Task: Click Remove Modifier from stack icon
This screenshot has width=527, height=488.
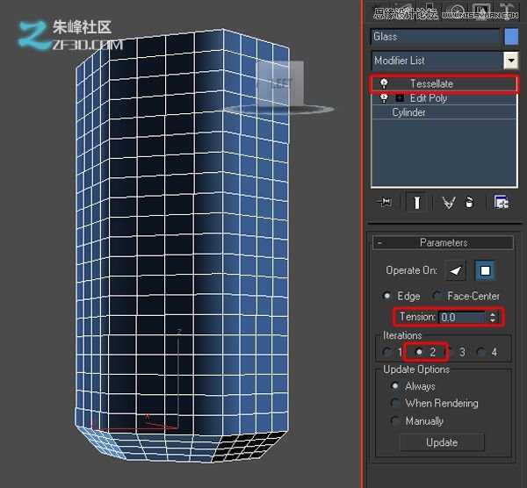Action: click(x=470, y=202)
